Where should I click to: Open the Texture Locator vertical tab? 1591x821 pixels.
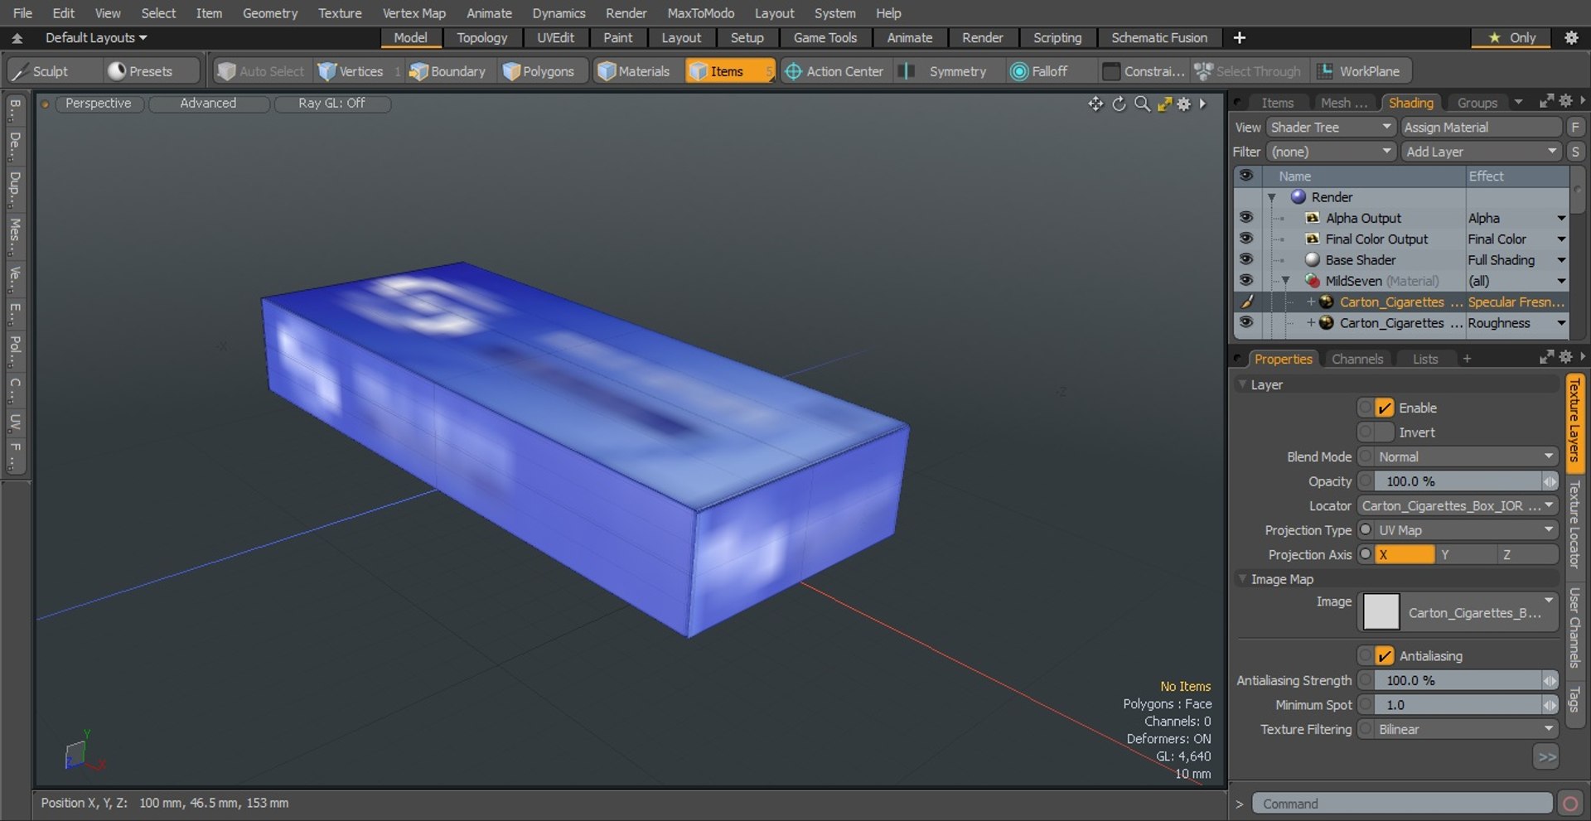[1574, 524]
